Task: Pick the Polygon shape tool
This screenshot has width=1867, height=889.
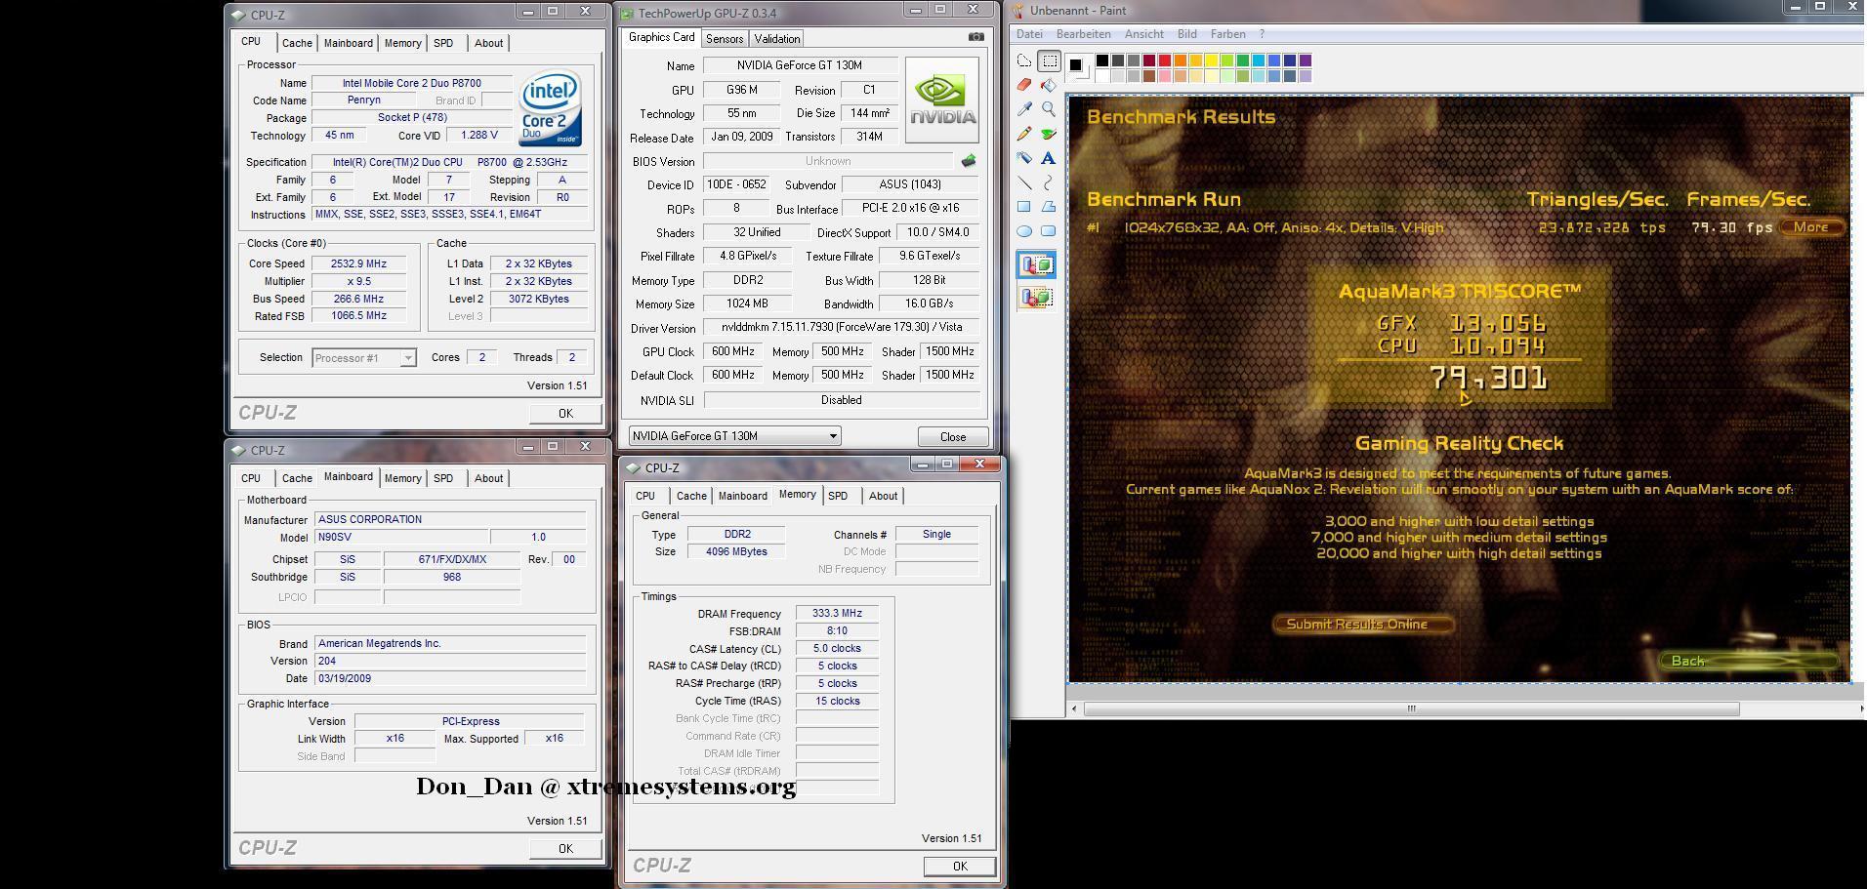Action: tap(1049, 207)
